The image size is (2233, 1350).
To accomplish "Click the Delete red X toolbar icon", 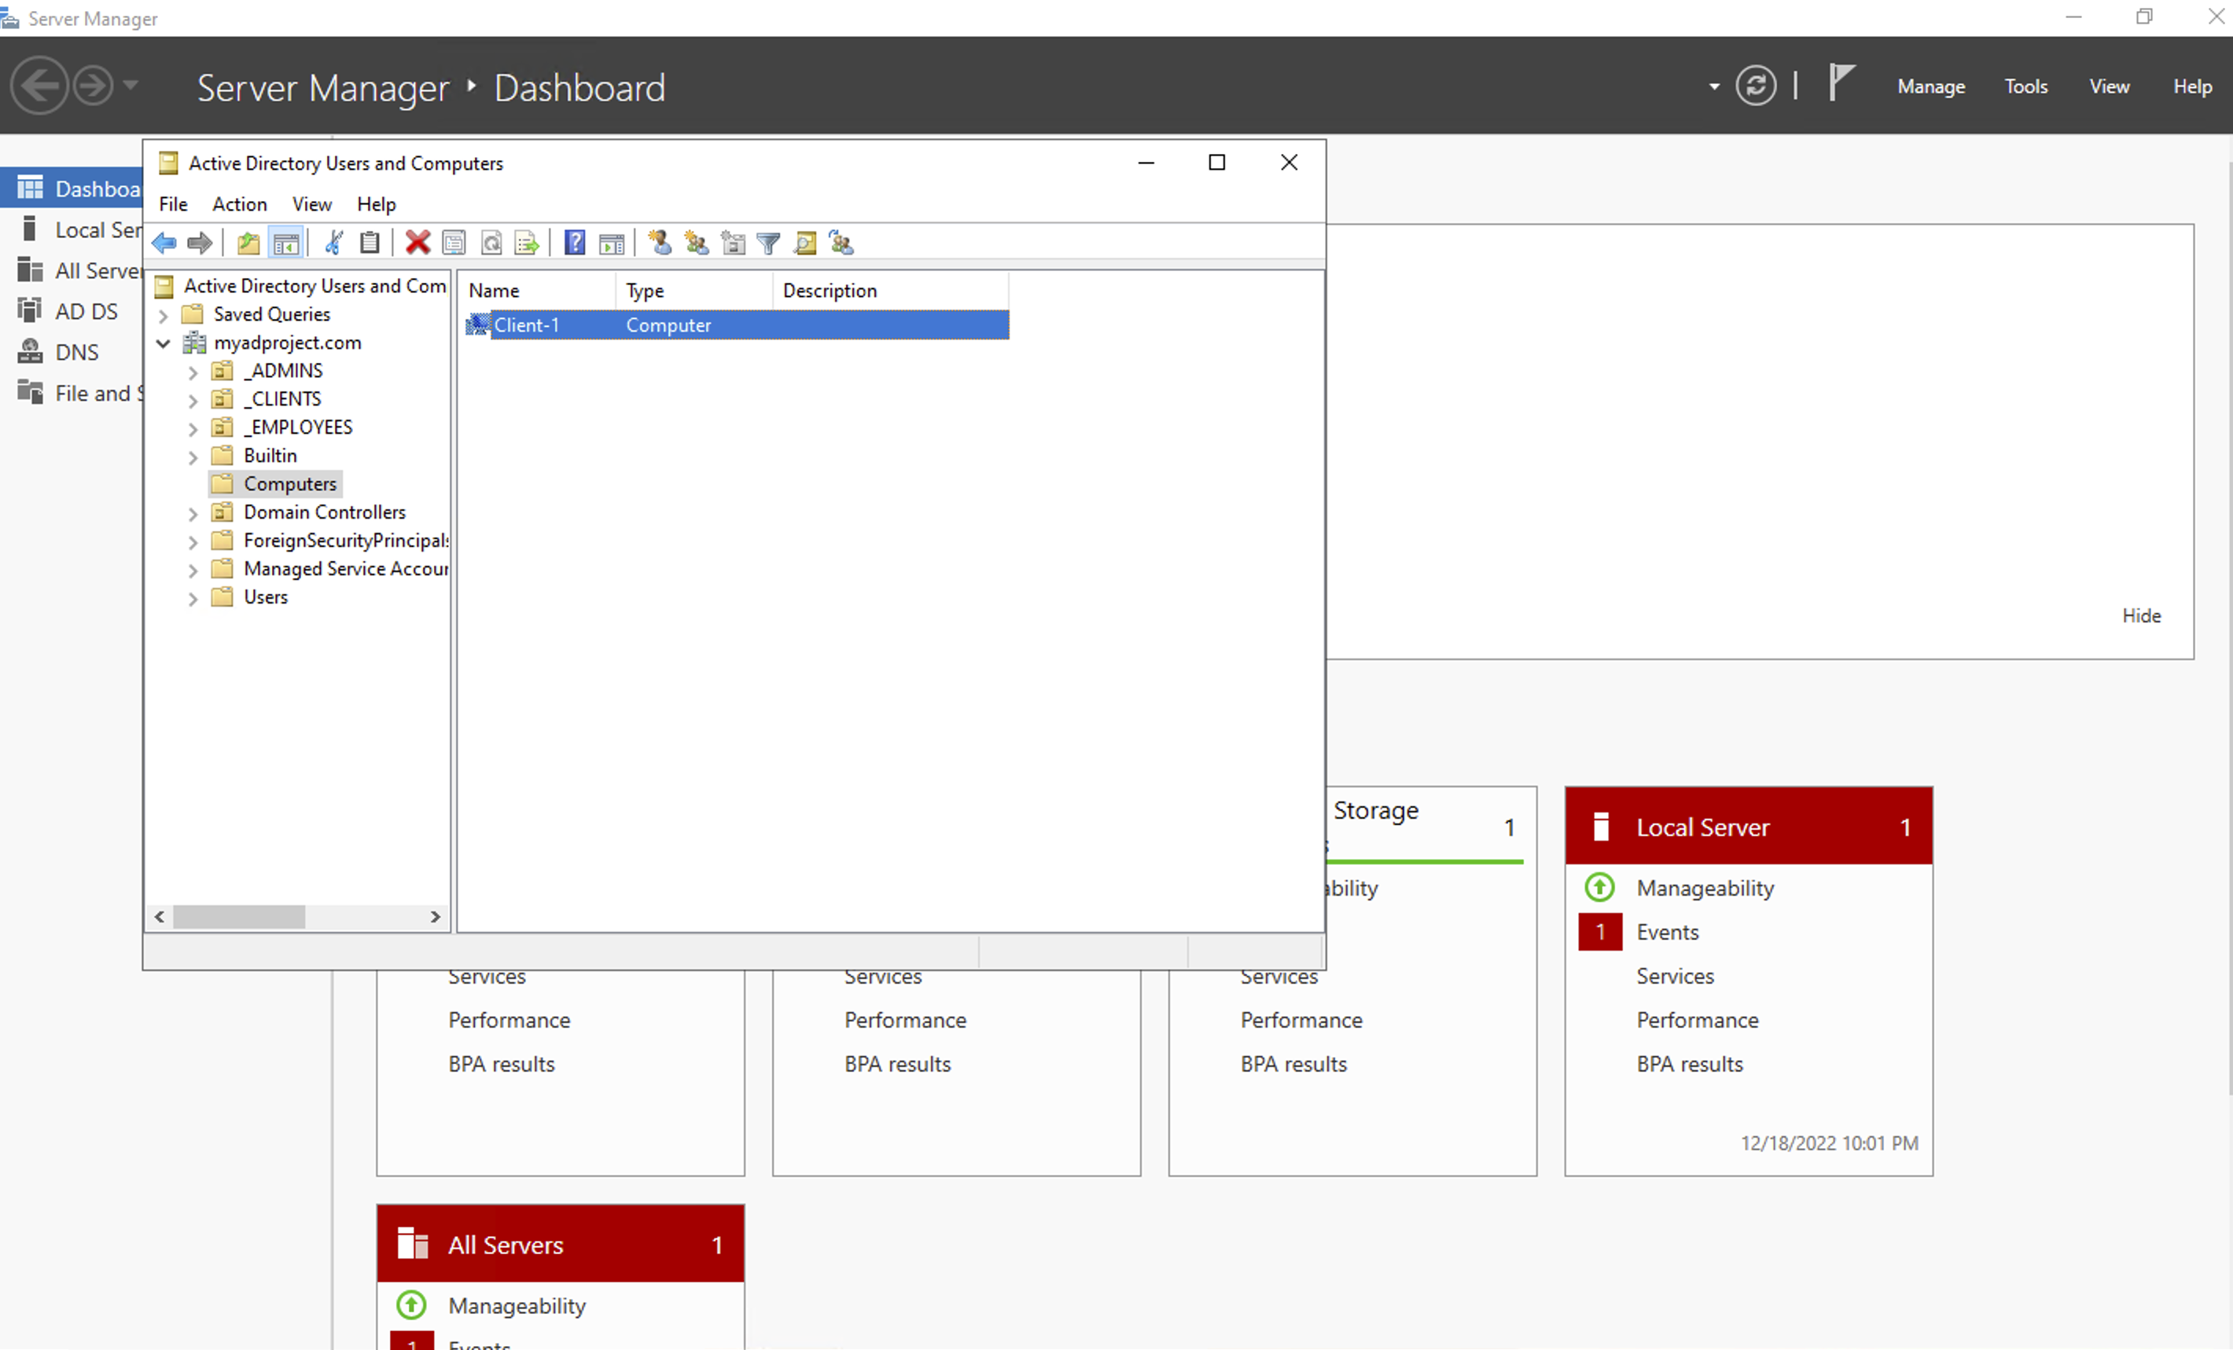I will click(417, 243).
